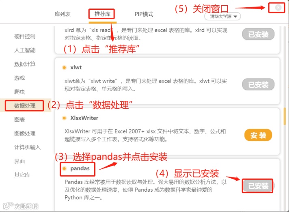The height and width of the screenshot is (212, 289).
Task: Select the 其它库 category
Action: tap(22, 175)
